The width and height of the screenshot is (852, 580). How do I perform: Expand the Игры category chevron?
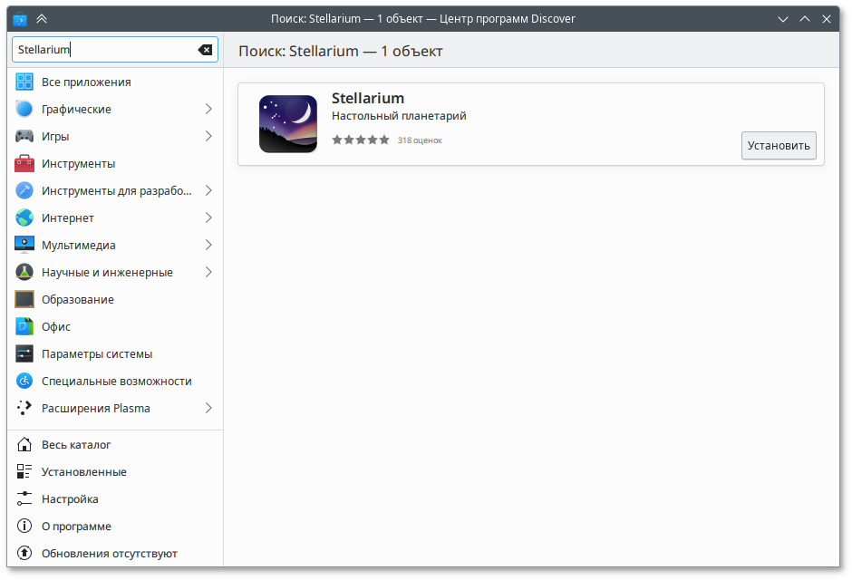(x=208, y=137)
